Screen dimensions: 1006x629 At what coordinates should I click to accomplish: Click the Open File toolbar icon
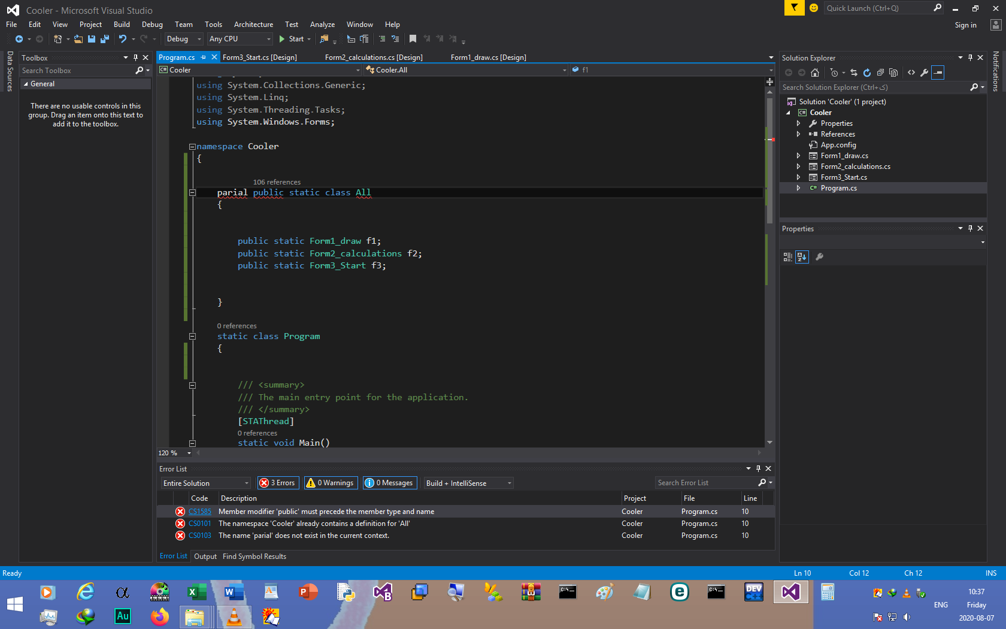click(x=78, y=39)
